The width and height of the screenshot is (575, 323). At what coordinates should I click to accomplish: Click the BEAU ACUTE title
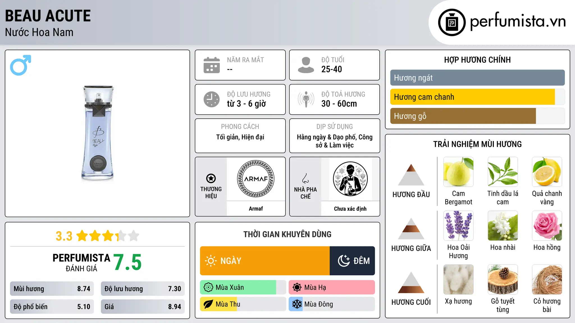[48, 16]
